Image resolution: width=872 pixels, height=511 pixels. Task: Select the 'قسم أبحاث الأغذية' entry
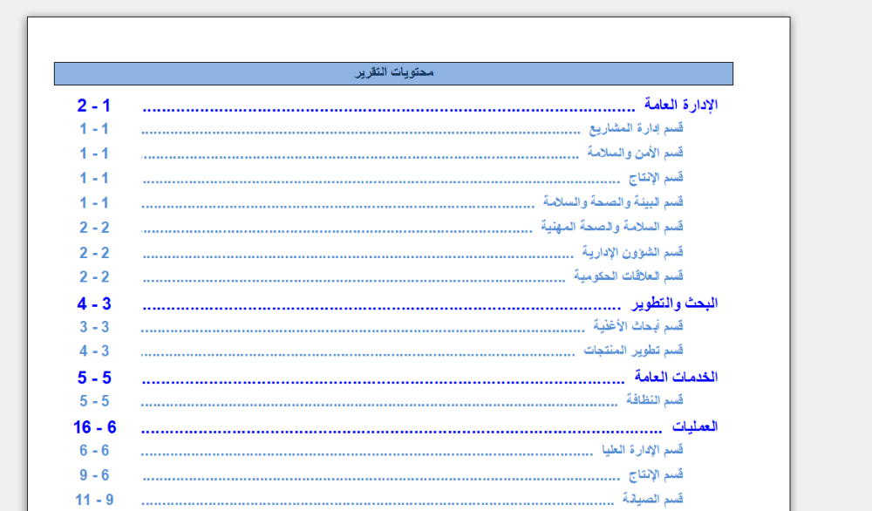[x=638, y=326]
